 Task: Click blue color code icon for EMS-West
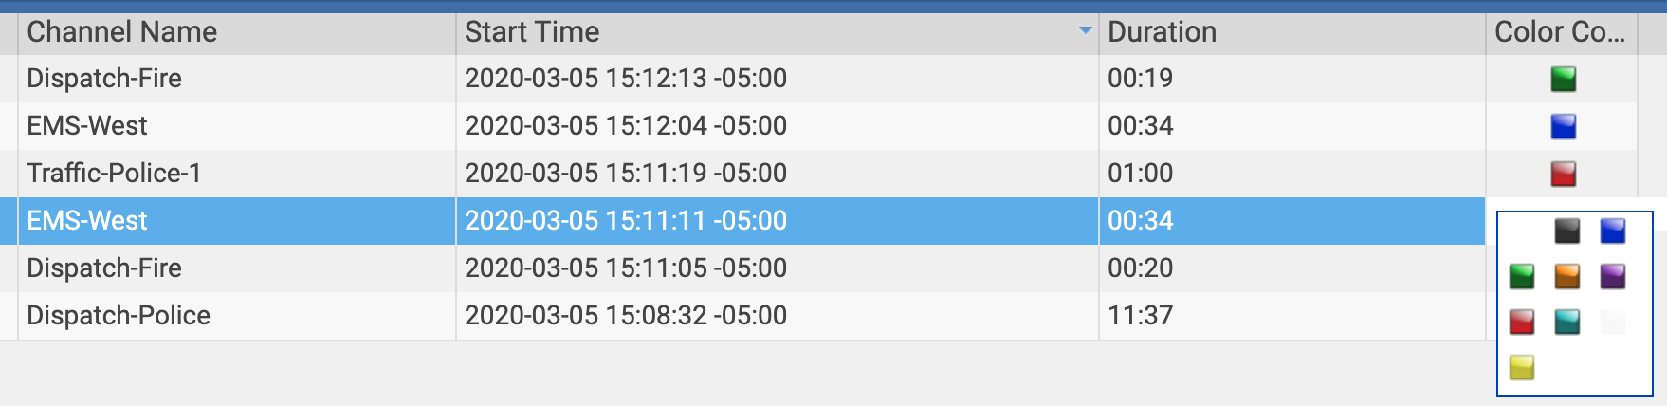tap(1564, 126)
